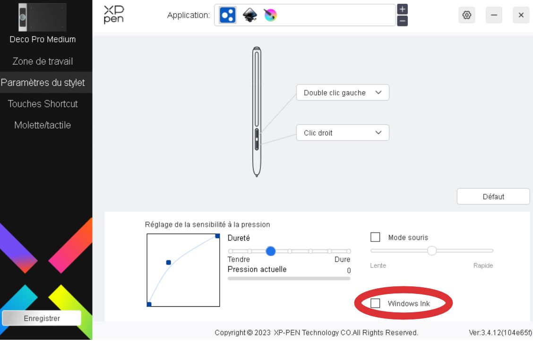This screenshot has height=344, width=533.
Task: Select the all-applications icon (blue dots)
Action: (x=228, y=15)
